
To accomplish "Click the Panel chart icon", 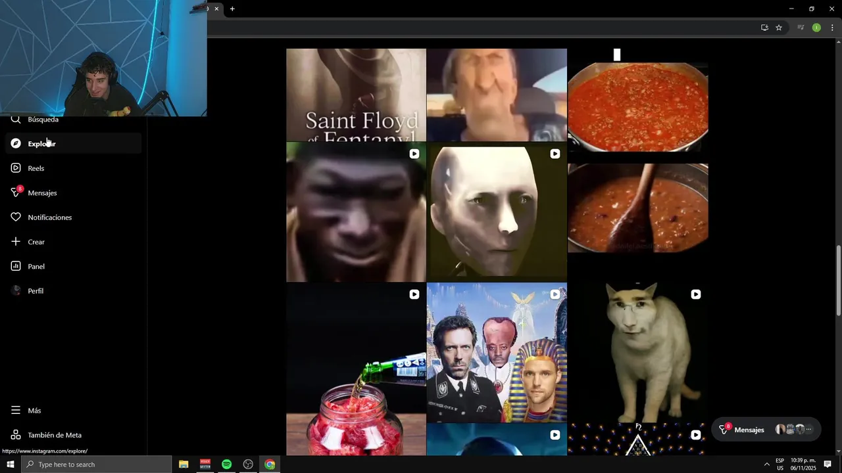I will pos(16,266).
